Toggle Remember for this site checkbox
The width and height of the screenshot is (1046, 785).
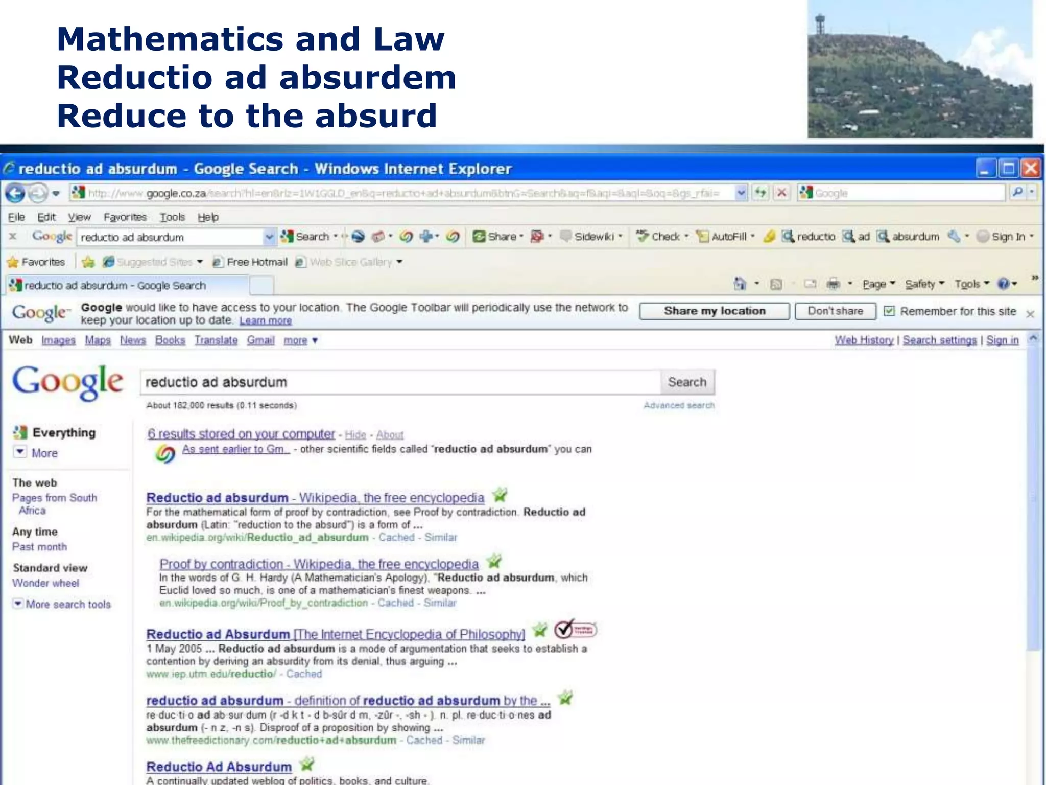tap(889, 311)
